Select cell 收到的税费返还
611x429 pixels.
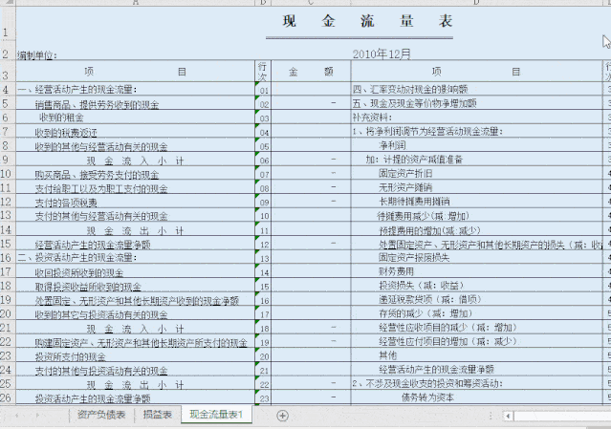point(135,132)
